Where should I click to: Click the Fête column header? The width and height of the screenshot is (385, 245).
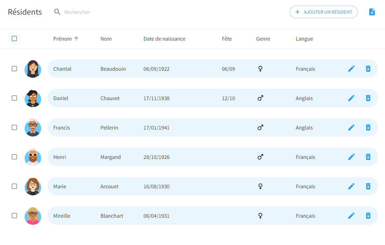[x=227, y=39]
